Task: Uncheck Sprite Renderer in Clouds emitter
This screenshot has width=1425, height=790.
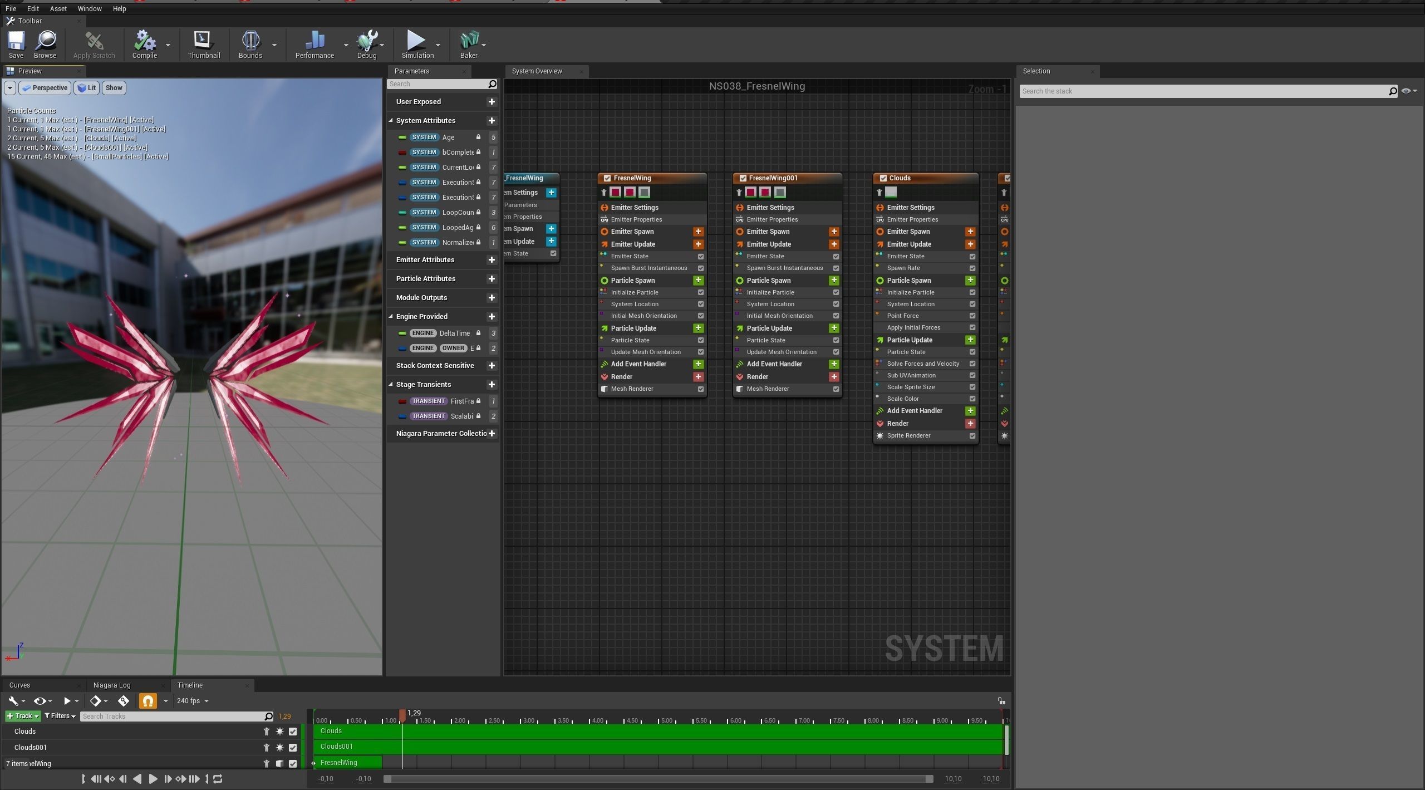Action: pyautogui.click(x=972, y=436)
